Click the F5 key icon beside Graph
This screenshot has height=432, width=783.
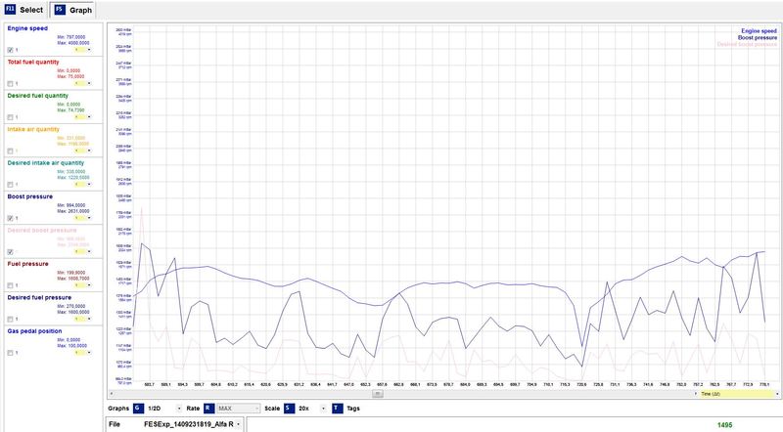pos(59,9)
